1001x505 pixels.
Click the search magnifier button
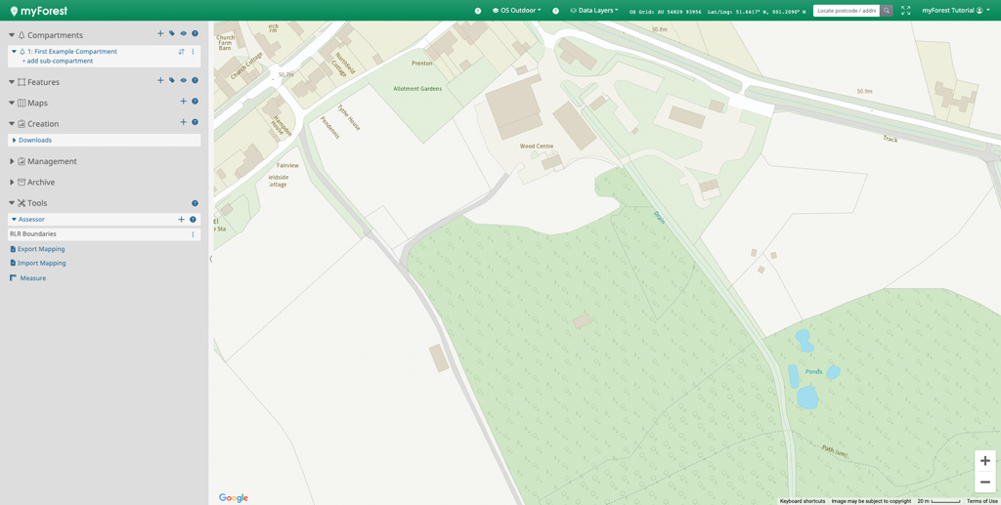(x=887, y=11)
